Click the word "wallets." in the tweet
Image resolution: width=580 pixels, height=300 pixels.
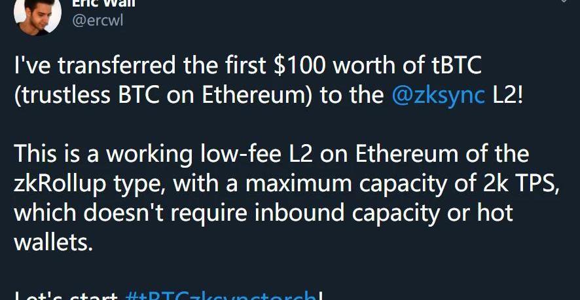click(x=54, y=242)
